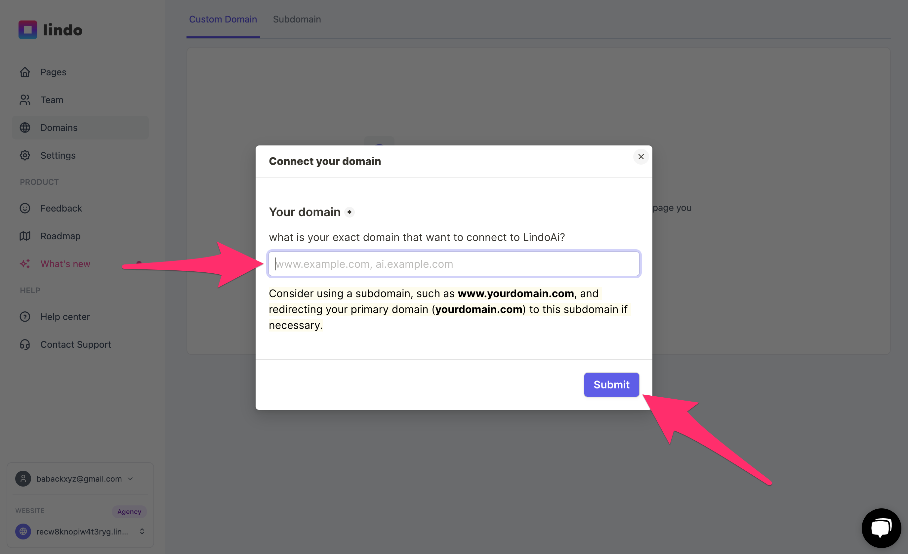The image size is (908, 554).
Task: Click the required asterisk next to Your domain
Action: (x=349, y=212)
